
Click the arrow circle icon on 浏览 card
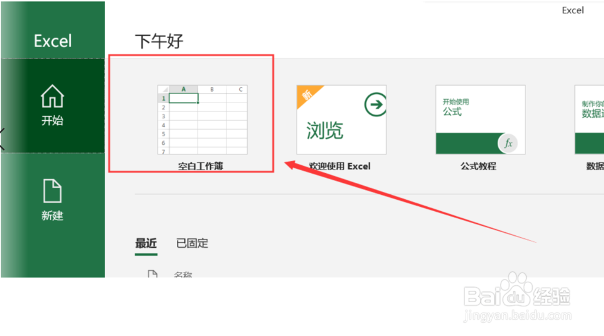point(375,104)
